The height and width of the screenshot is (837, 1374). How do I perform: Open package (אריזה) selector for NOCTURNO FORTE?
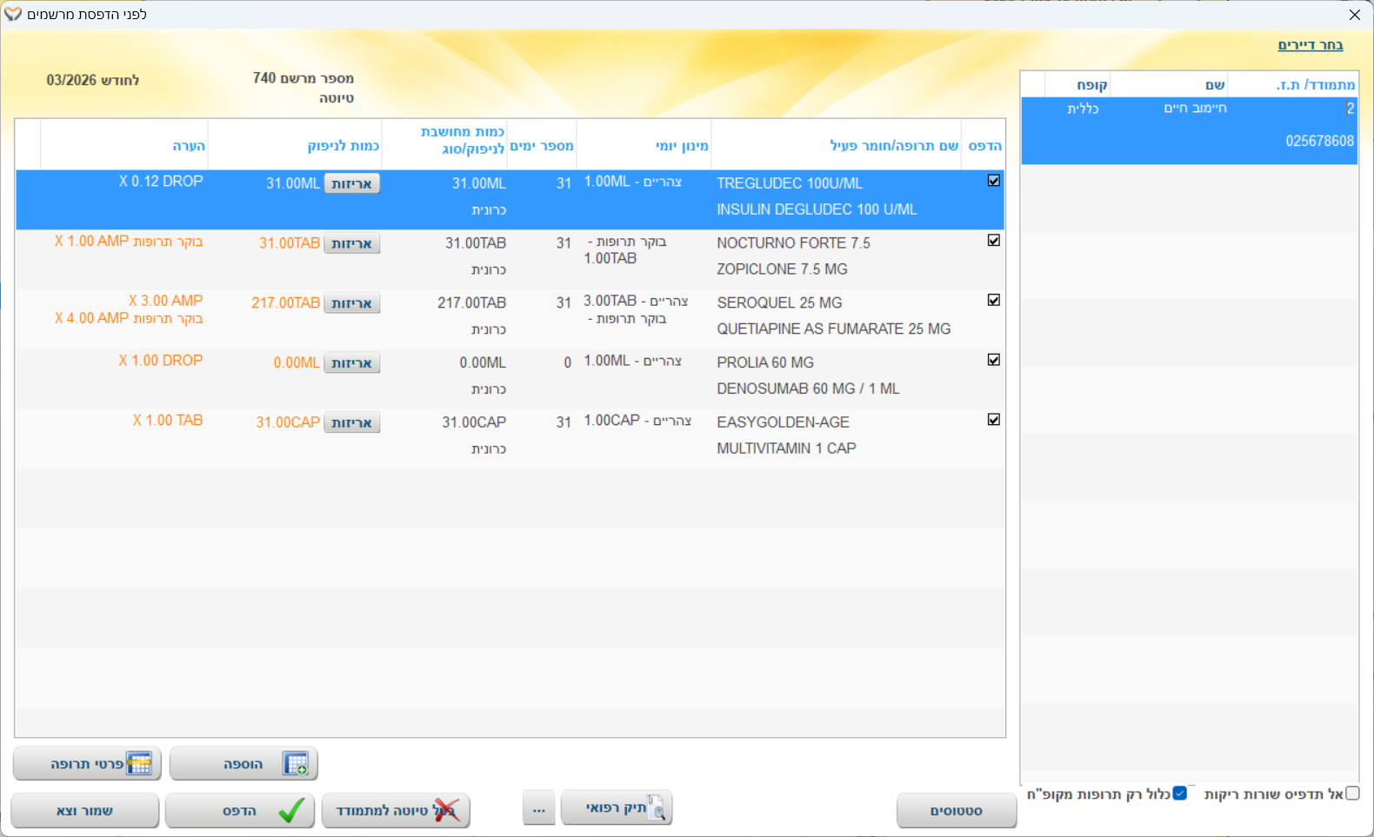coord(351,243)
